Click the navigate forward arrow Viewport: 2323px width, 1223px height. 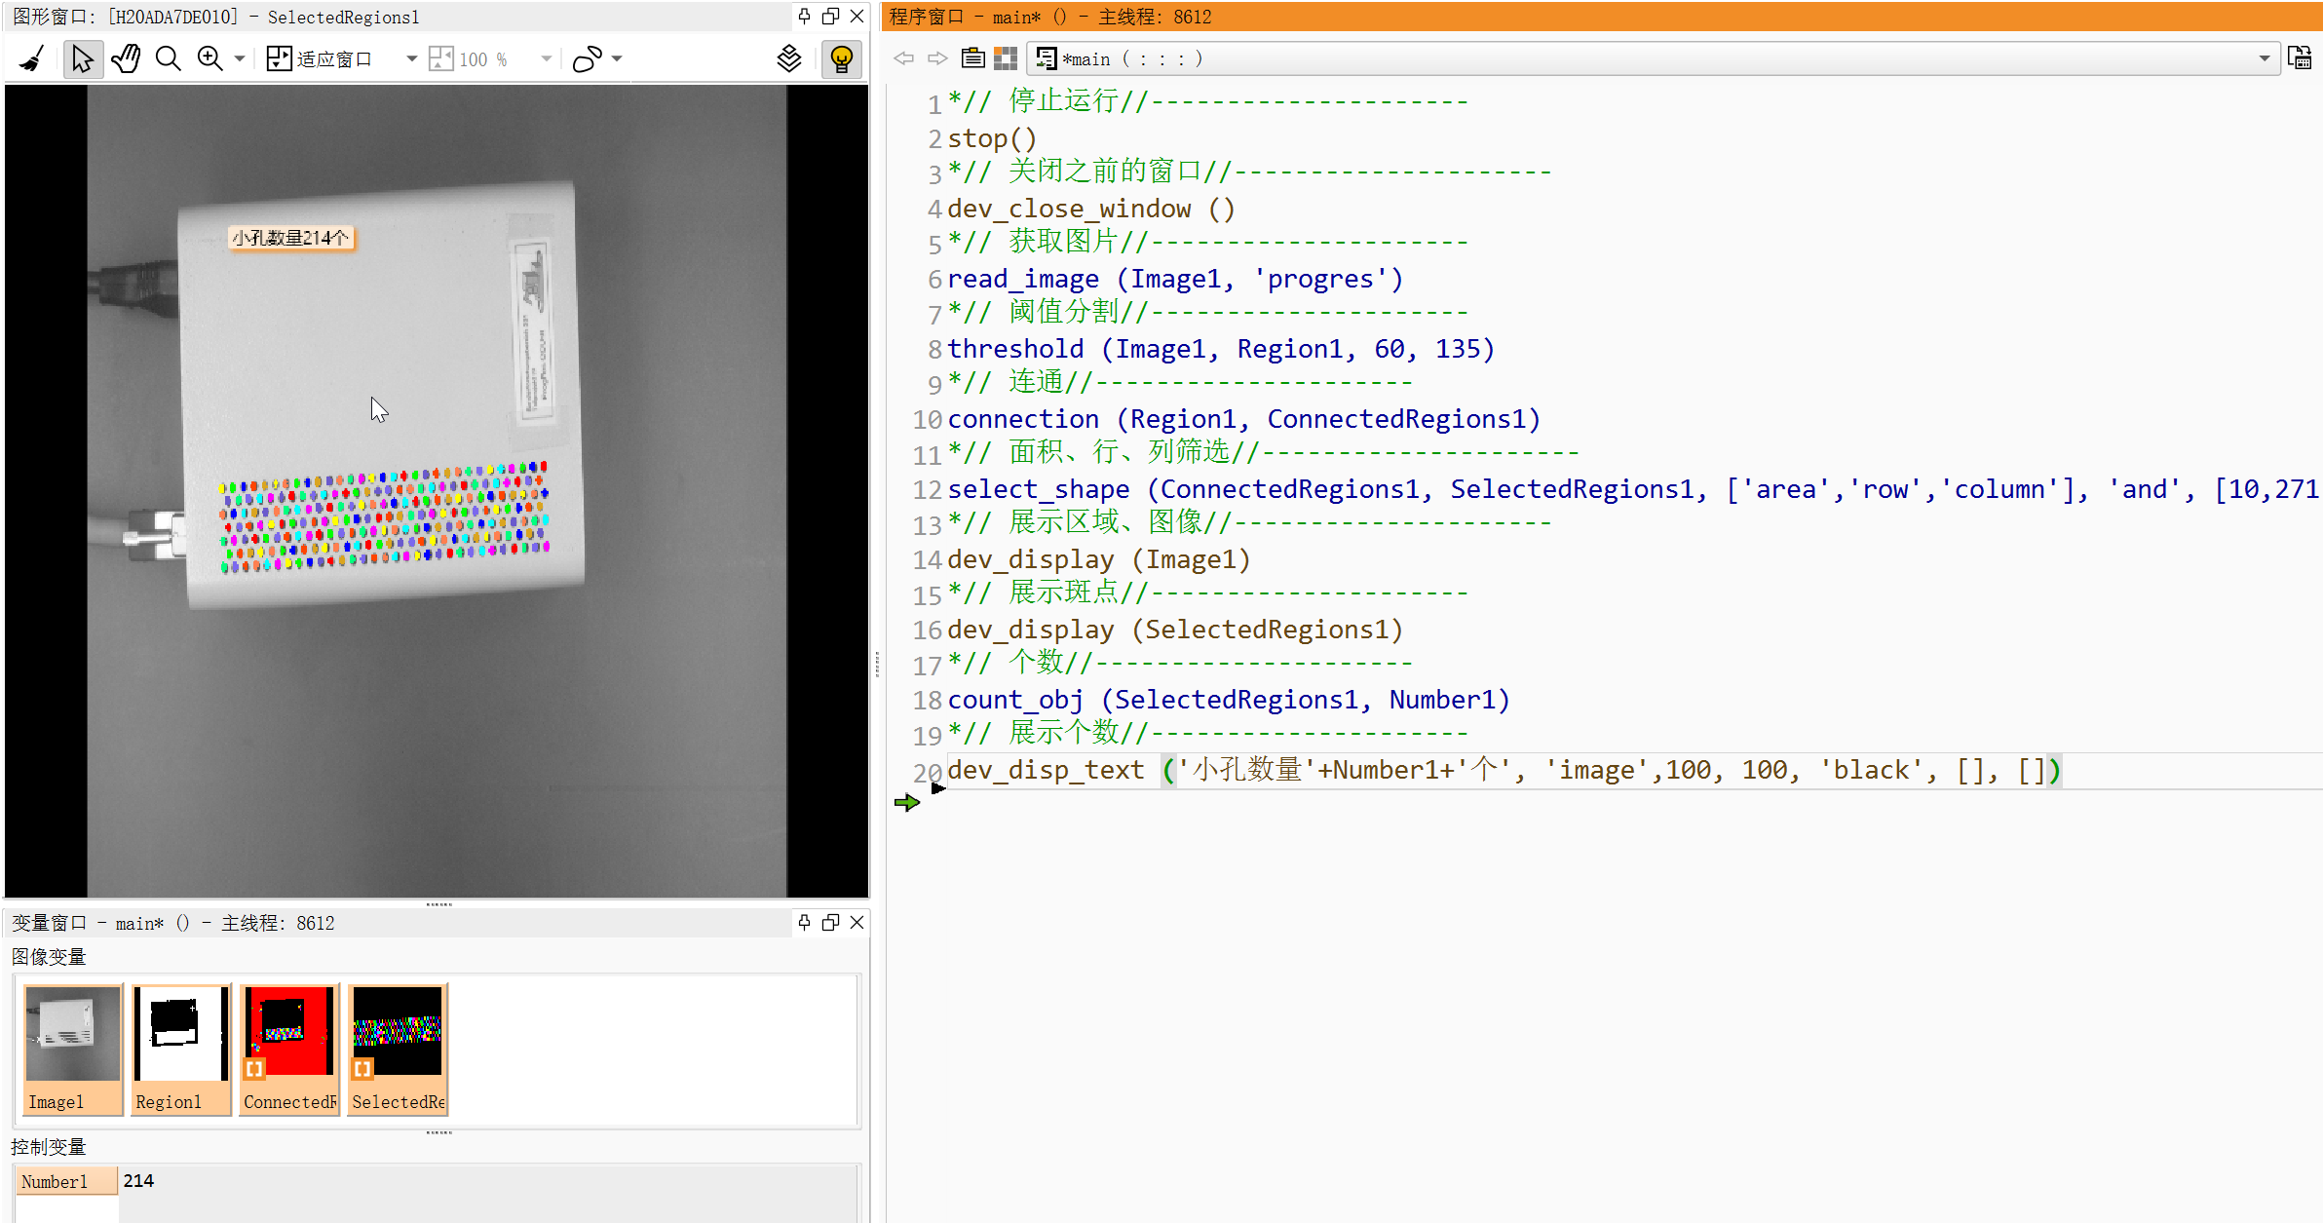click(x=937, y=58)
